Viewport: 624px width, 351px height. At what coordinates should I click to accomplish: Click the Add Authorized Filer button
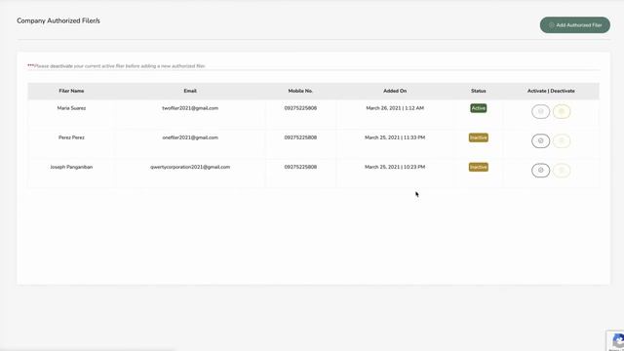tap(574, 25)
